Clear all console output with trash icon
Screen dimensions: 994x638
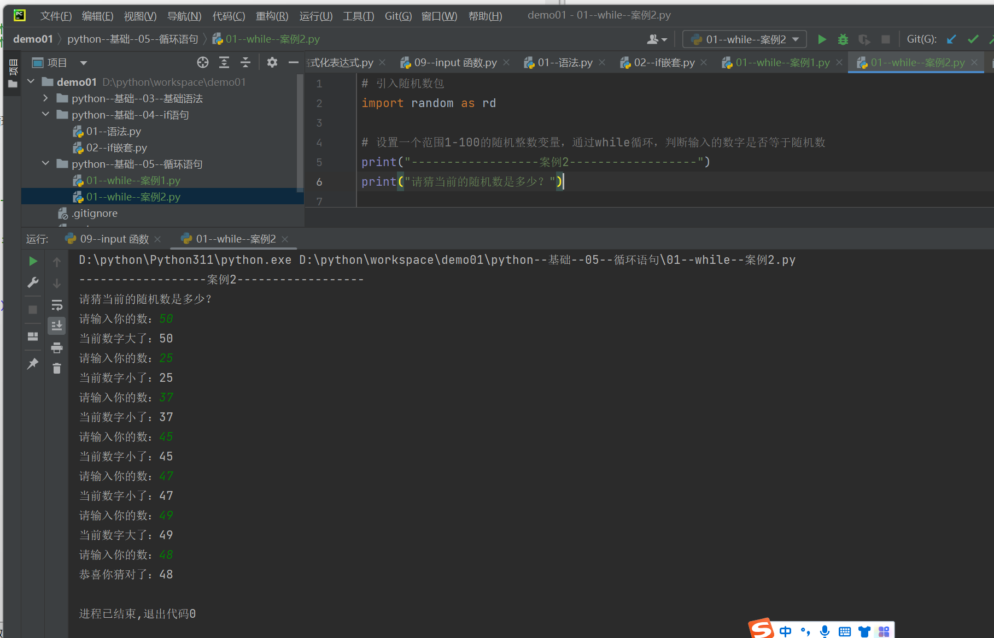click(x=57, y=369)
